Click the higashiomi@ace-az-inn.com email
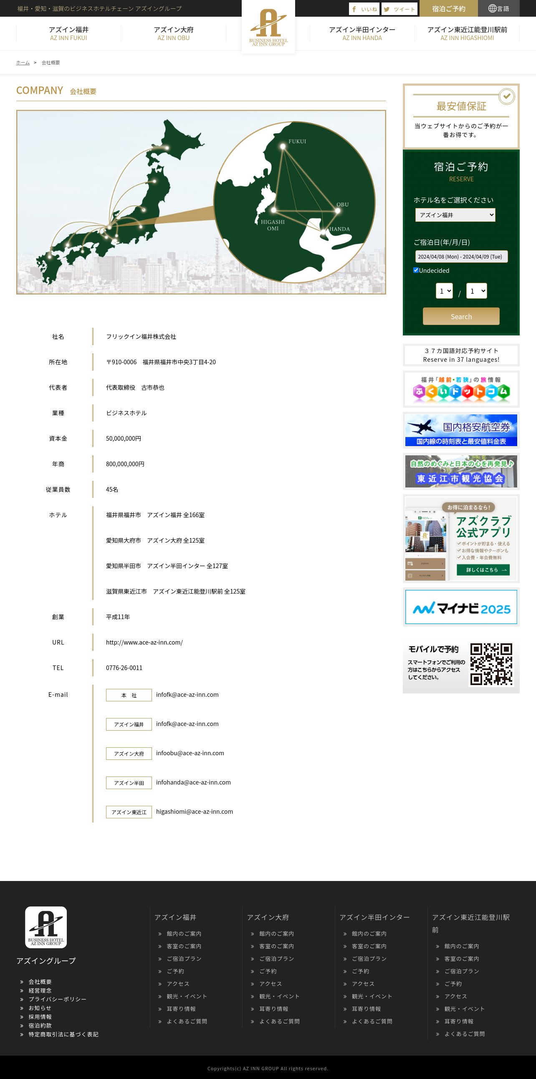The image size is (536, 1079). (195, 812)
